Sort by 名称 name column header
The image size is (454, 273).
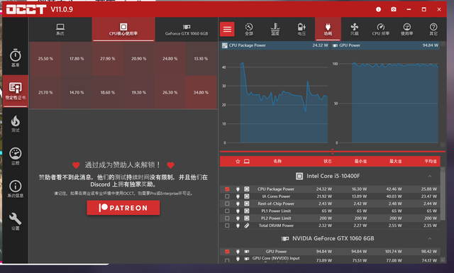pos(277,161)
